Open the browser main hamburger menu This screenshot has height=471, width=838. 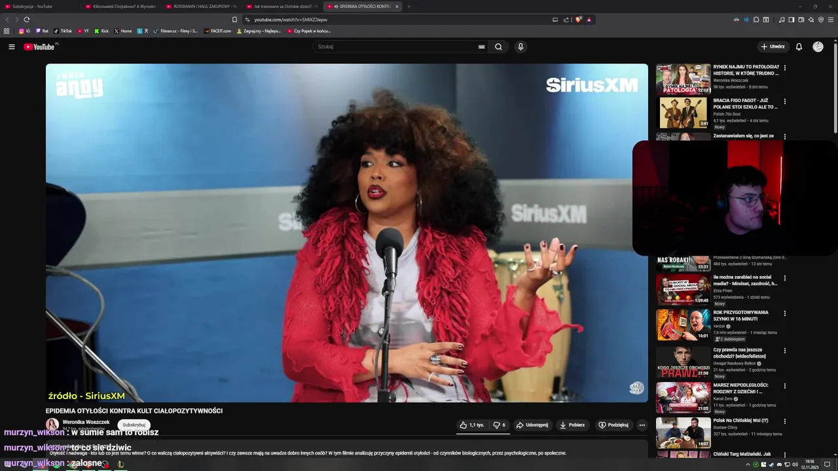click(x=831, y=20)
